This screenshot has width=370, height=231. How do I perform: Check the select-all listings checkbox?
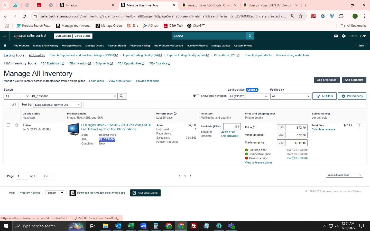point(8,115)
